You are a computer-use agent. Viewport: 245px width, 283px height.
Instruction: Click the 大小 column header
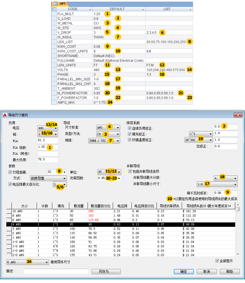(24, 206)
